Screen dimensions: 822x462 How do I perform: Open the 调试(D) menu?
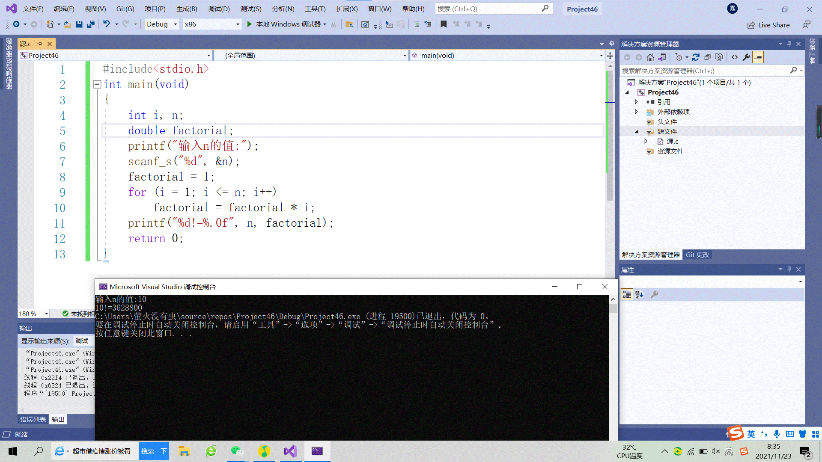(218, 9)
